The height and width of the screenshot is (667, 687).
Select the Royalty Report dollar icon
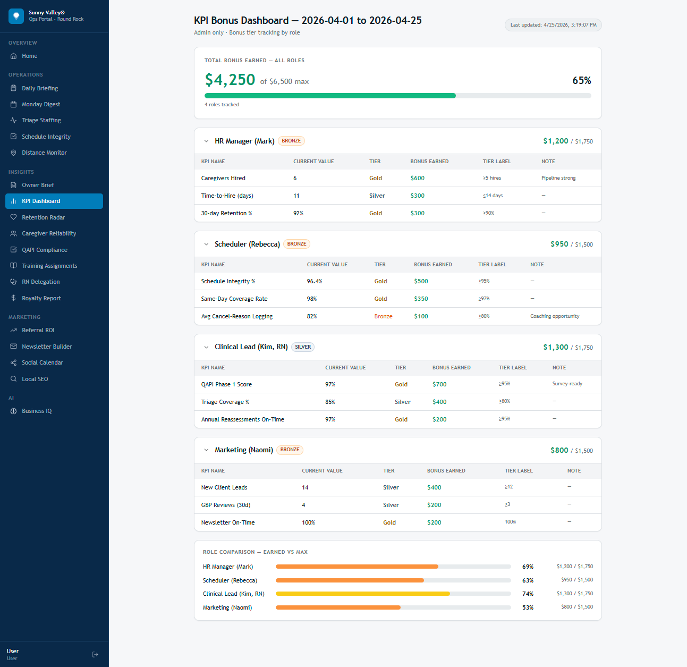click(13, 298)
